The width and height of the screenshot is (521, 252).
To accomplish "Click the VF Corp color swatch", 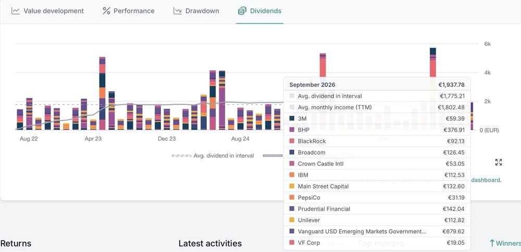I will tap(292, 243).
